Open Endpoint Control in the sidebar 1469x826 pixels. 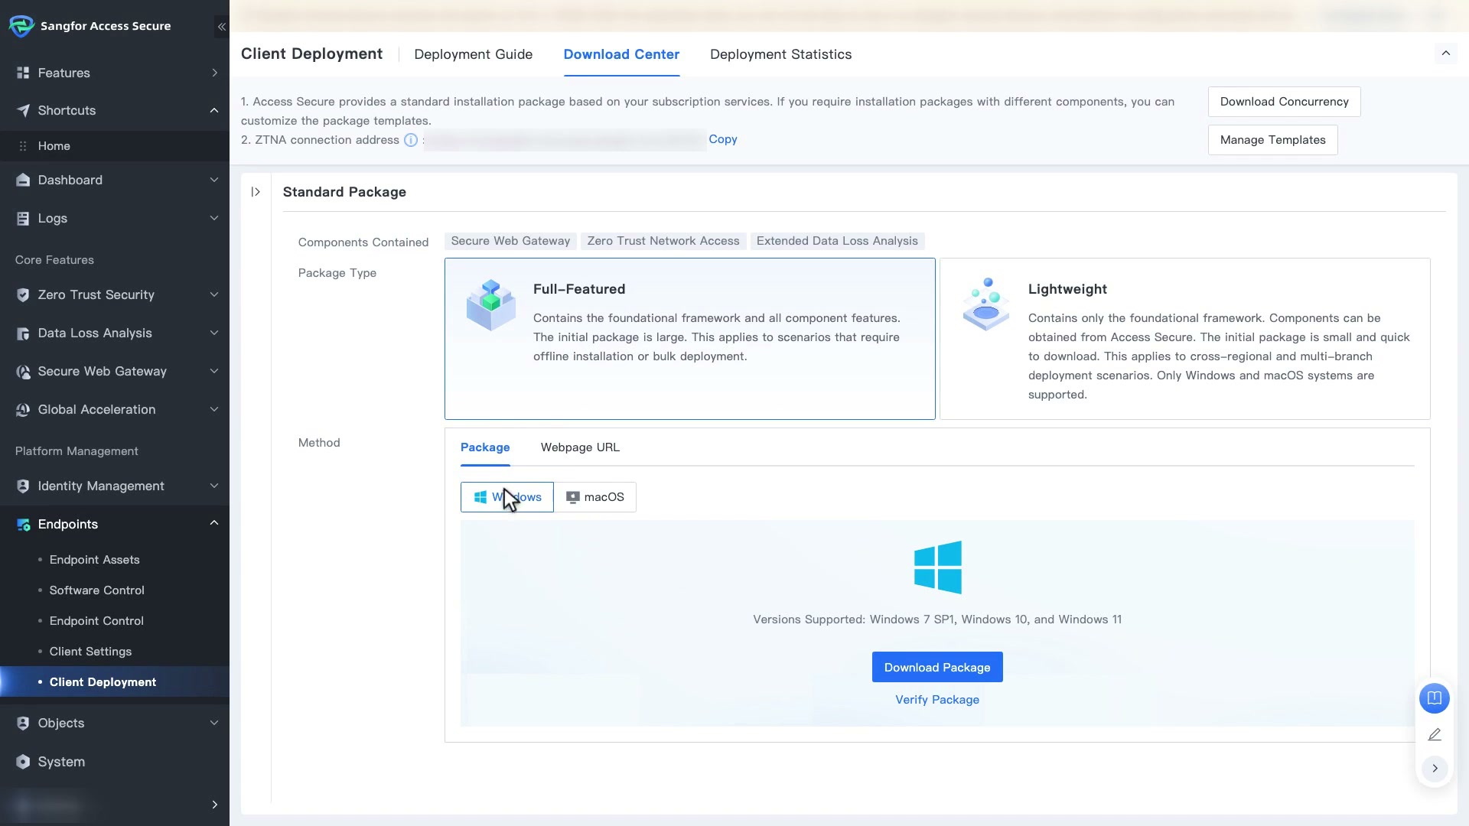115,621
